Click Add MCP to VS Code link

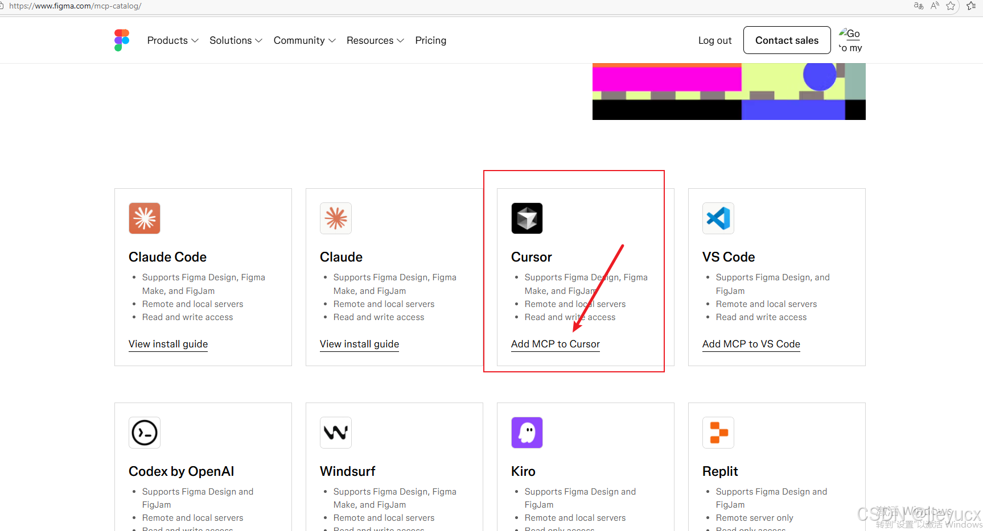pos(751,344)
